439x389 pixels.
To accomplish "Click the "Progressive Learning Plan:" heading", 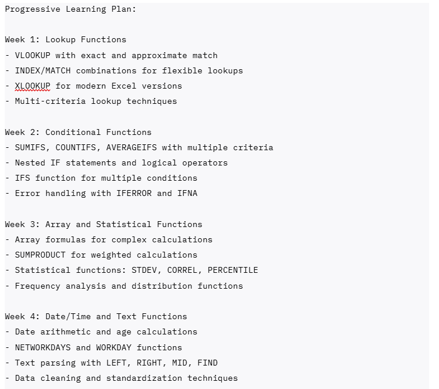I will click(70, 9).
